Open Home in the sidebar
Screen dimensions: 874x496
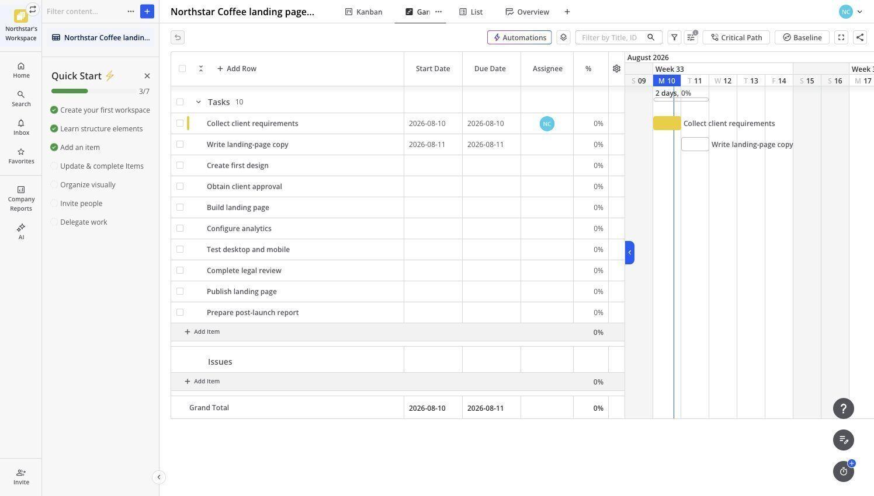coord(21,70)
